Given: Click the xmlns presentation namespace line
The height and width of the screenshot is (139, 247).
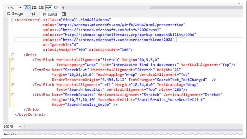Looking at the screenshot, I should tap(114, 25).
